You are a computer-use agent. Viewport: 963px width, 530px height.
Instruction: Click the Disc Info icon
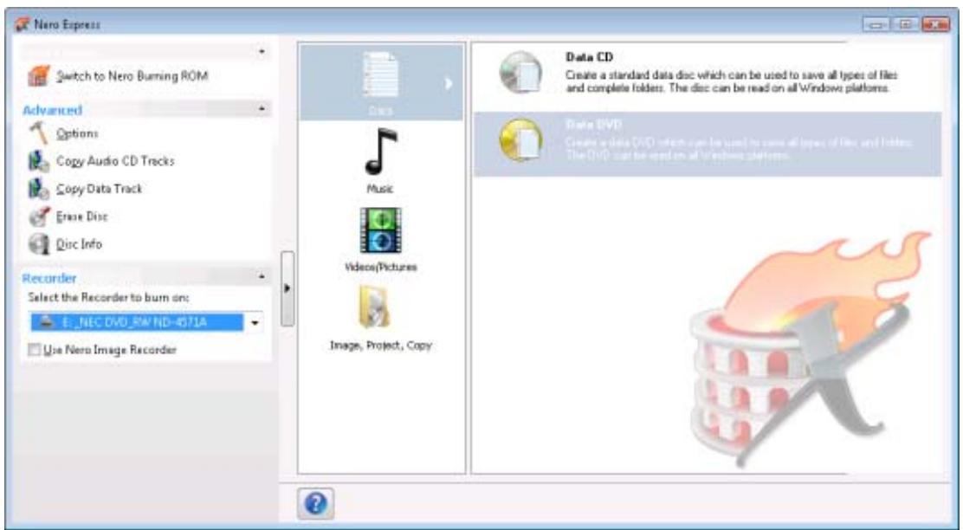[38, 244]
